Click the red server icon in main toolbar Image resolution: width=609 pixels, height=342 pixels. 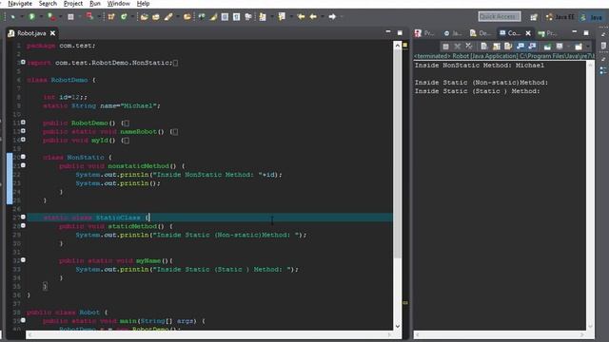point(89,17)
